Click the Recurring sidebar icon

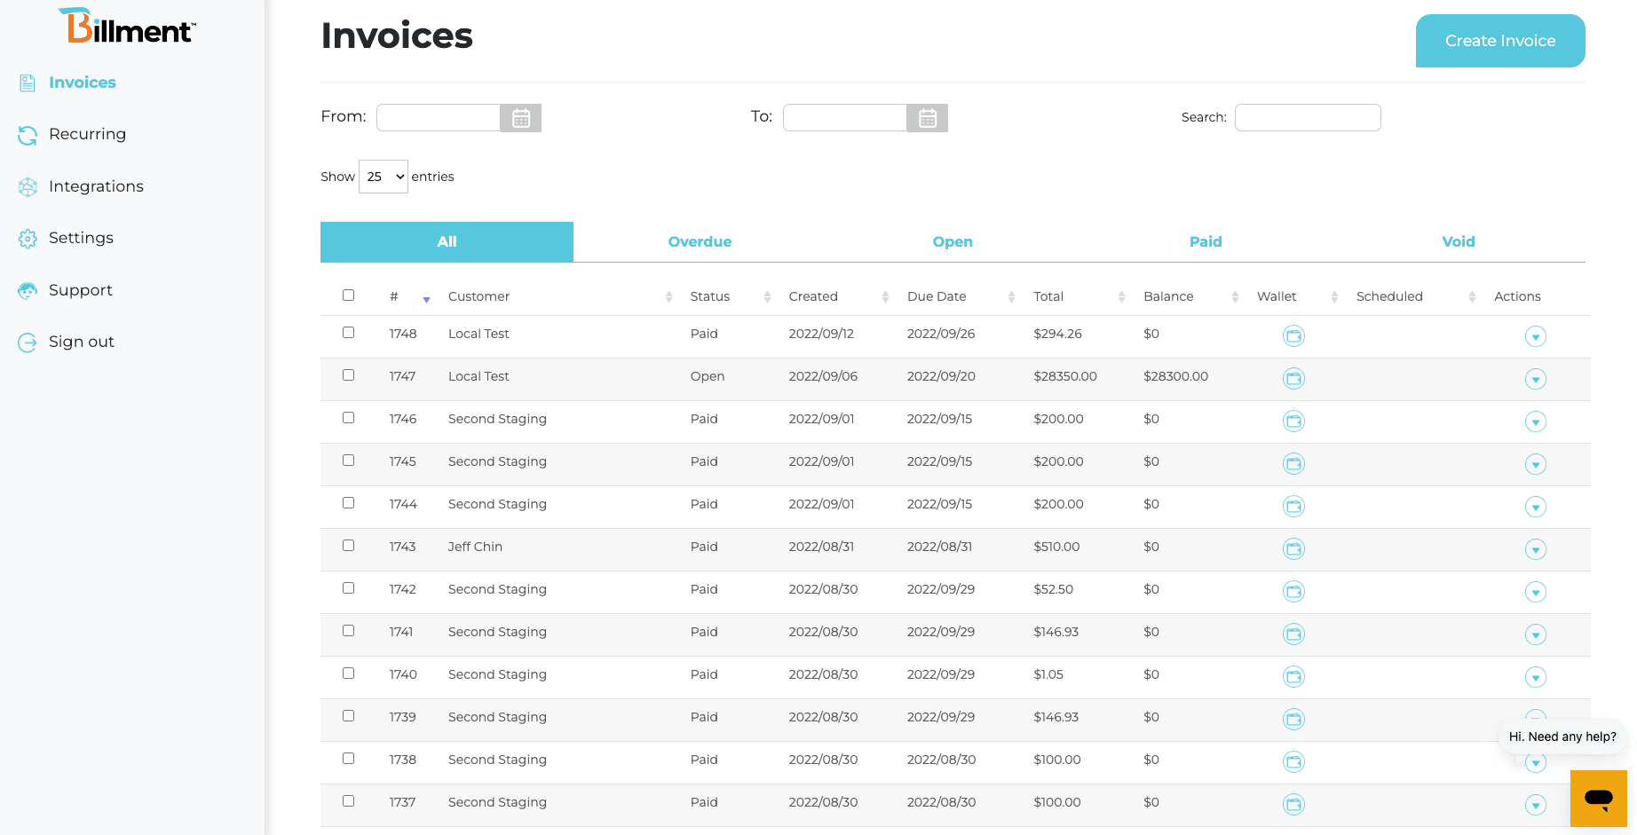28,135
